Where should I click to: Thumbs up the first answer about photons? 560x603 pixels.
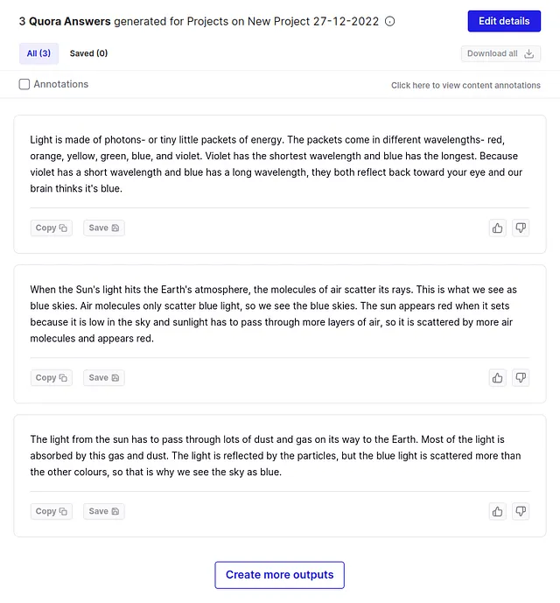(x=497, y=228)
